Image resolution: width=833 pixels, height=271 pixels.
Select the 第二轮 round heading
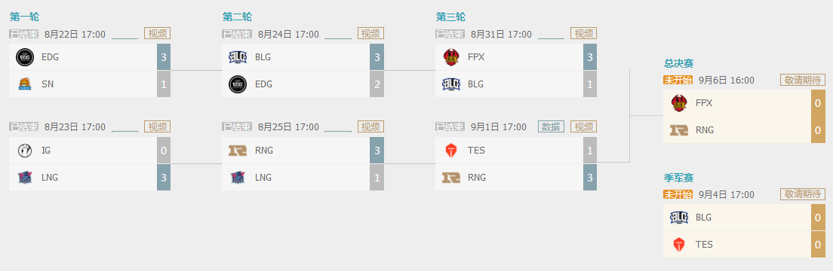click(x=238, y=17)
